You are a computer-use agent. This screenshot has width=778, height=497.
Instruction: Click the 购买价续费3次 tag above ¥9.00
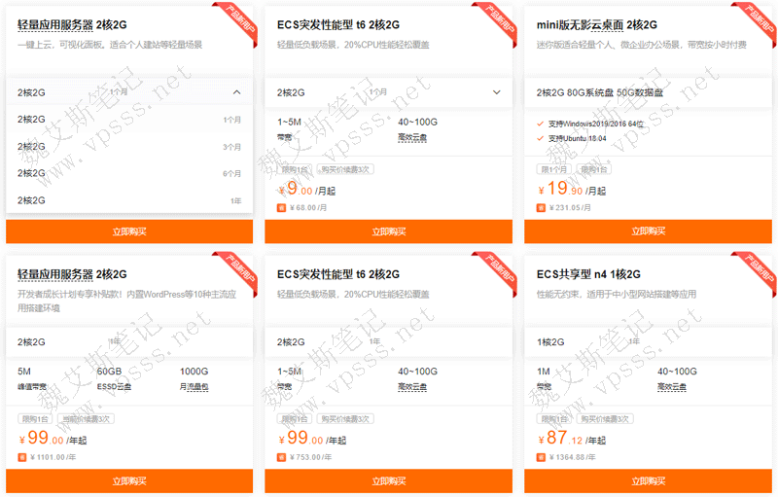345,169
